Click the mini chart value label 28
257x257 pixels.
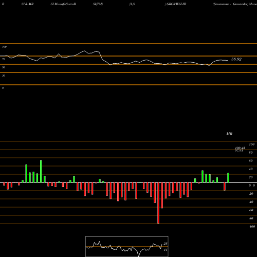(x=166, y=244)
